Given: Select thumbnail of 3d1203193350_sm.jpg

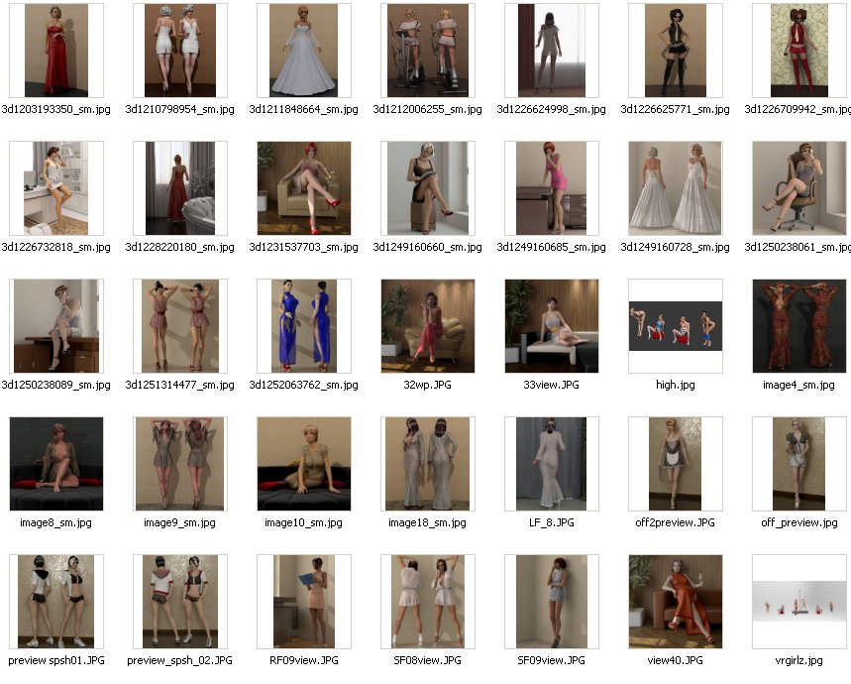Looking at the screenshot, I should click(x=56, y=51).
